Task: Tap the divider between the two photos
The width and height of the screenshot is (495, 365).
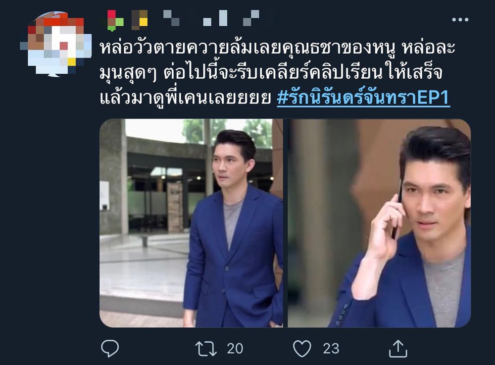Action: (286, 223)
